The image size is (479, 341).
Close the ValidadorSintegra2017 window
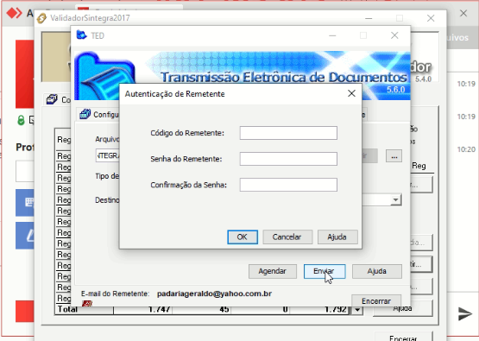pos(431,18)
